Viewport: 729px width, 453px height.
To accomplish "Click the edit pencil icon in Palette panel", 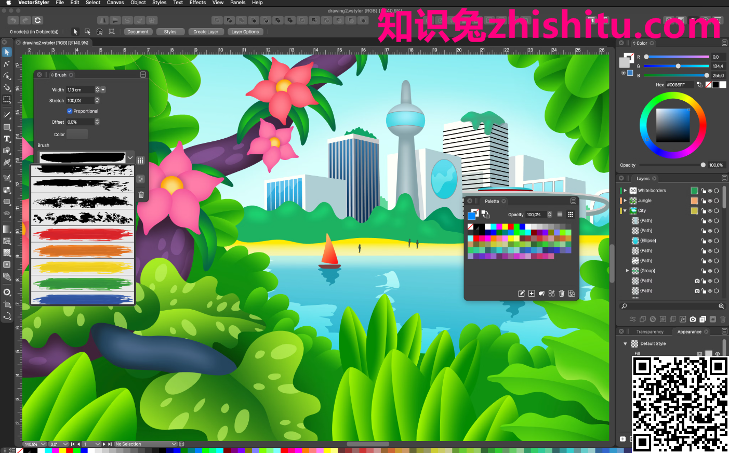I will pyautogui.click(x=521, y=294).
